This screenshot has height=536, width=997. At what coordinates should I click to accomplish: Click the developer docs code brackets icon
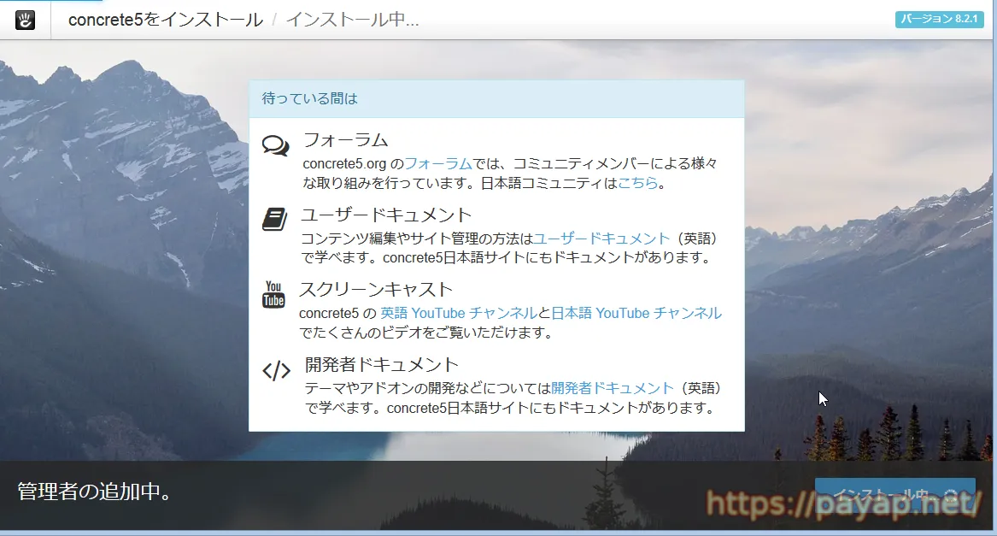(x=276, y=370)
